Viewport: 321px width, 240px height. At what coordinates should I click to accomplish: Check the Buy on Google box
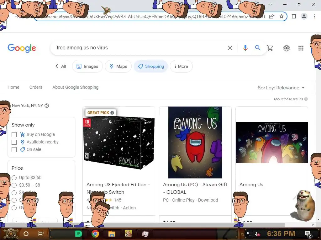pos(14,135)
